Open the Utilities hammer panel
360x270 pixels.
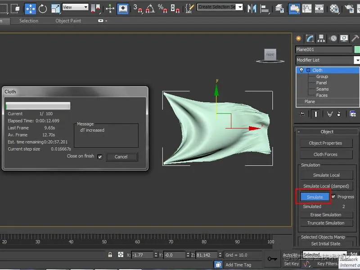coord(355,38)
